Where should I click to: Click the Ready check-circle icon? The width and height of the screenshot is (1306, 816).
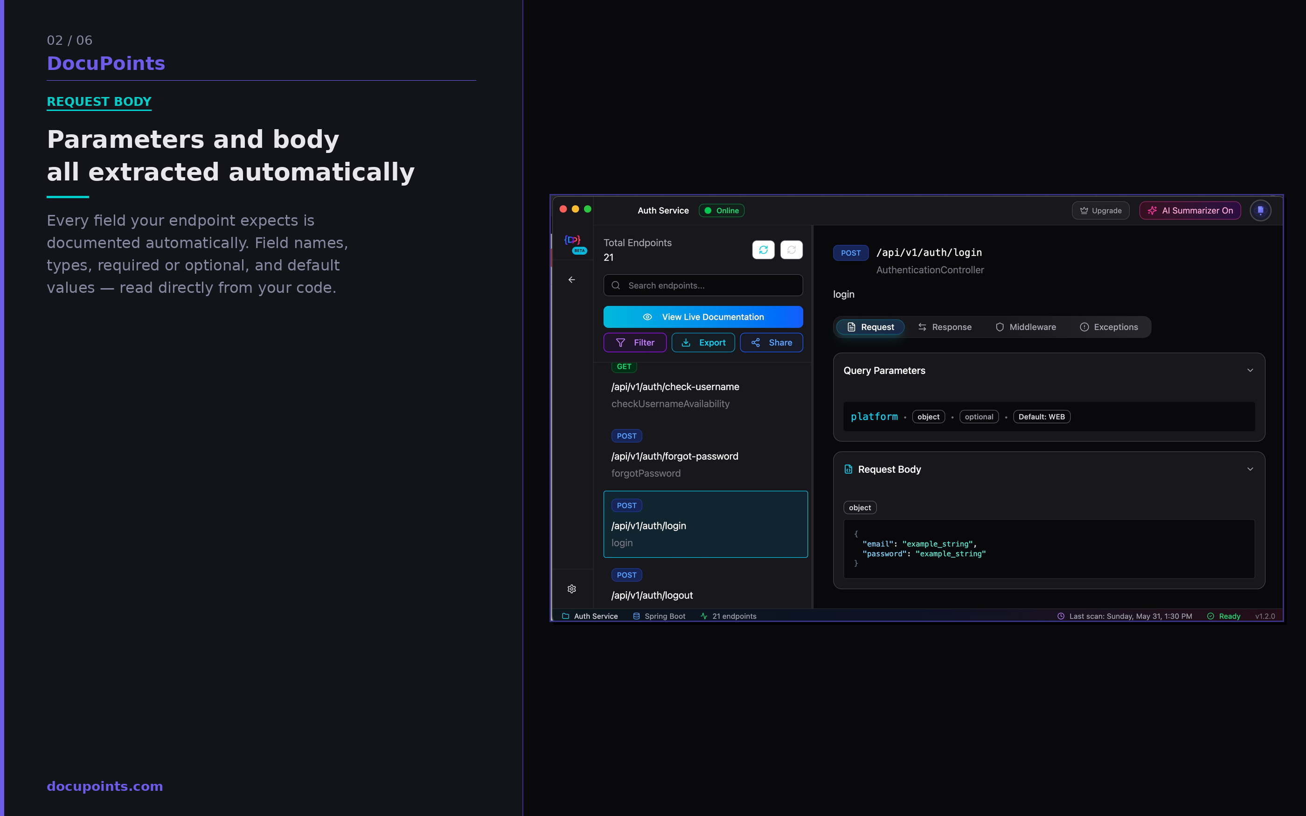pyautogui.click(x=1210, y=616)
